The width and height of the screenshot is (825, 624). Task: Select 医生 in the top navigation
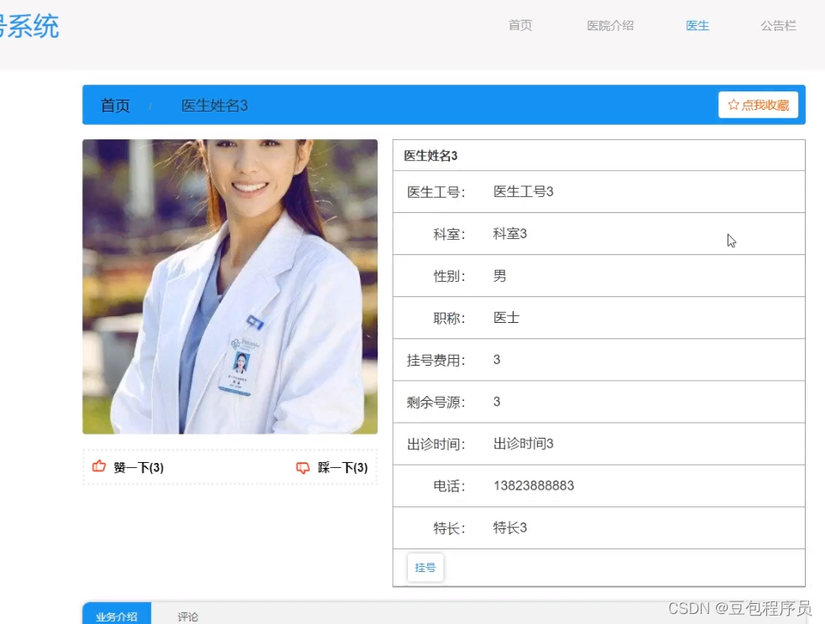[697, 25]
